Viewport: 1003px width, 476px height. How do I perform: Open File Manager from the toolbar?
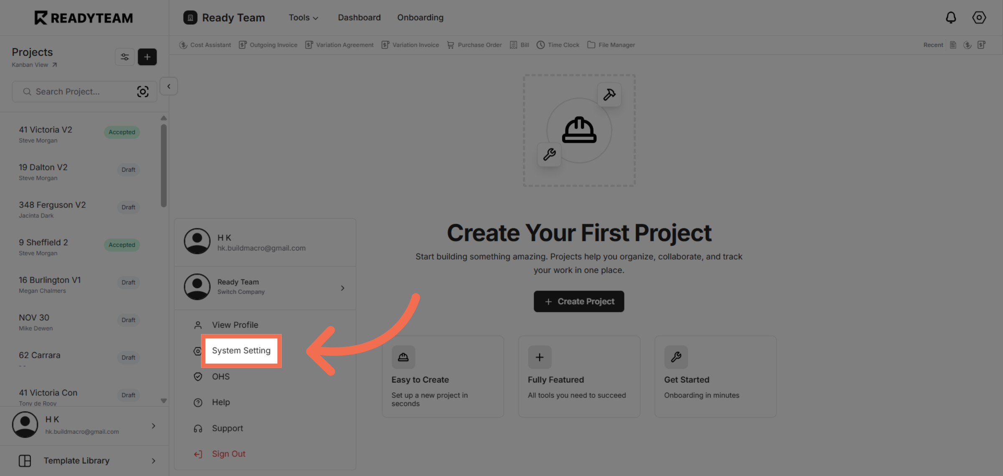tap(611, 45)
